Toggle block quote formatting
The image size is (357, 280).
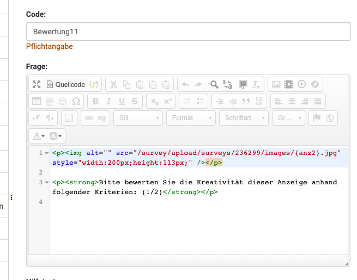246,101
